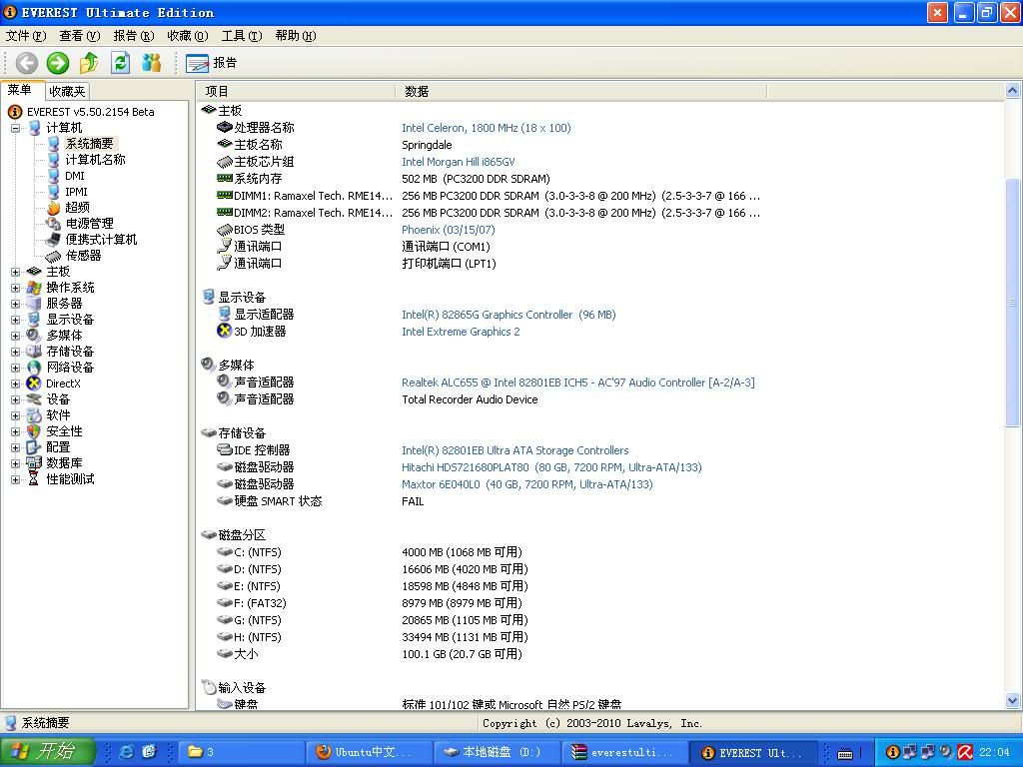This screenshot has height=767, width=1023.
Task: Select 计算机名称 in the tree
Action: pyautogui.click(x=95, y=159)
